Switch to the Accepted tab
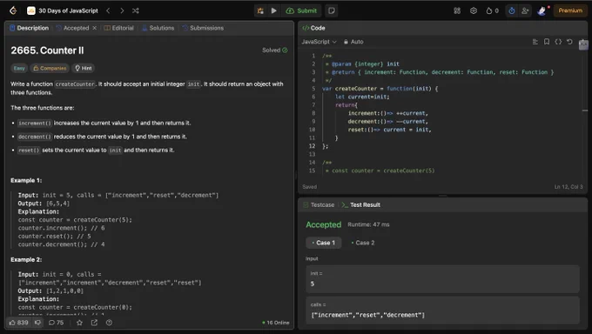Screen dimensions: 592x334 click(72, 28)
